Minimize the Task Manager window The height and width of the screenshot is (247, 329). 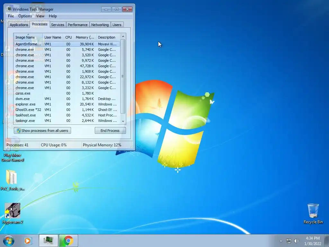106,9
